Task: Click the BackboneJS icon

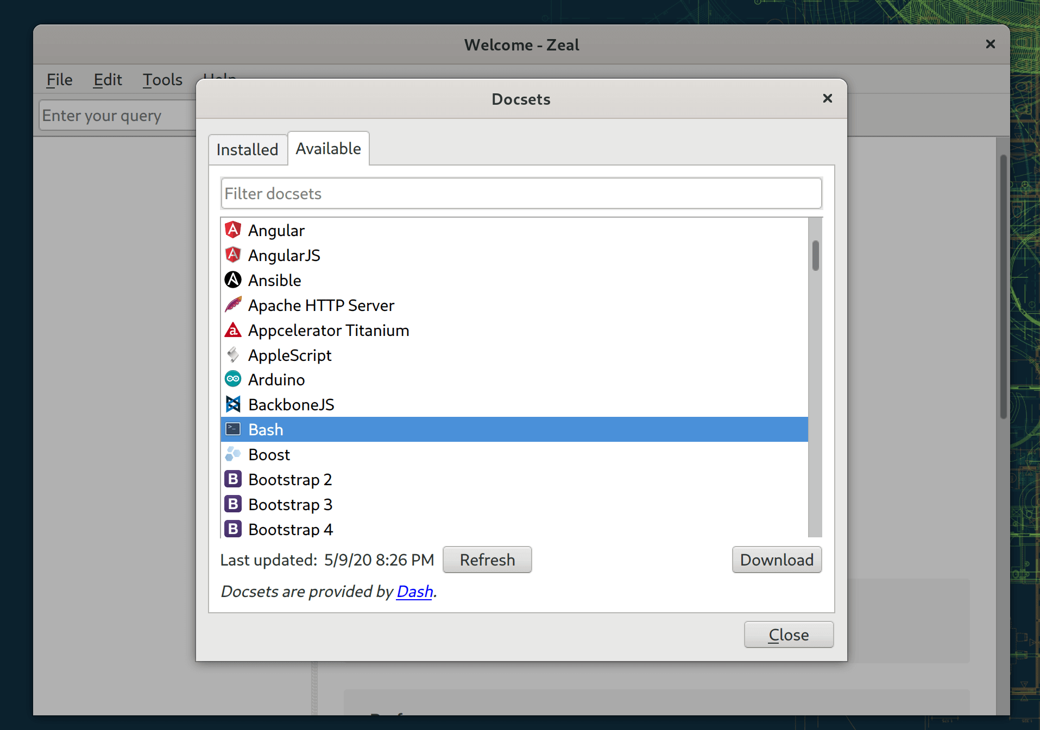Action: point(233,404)
